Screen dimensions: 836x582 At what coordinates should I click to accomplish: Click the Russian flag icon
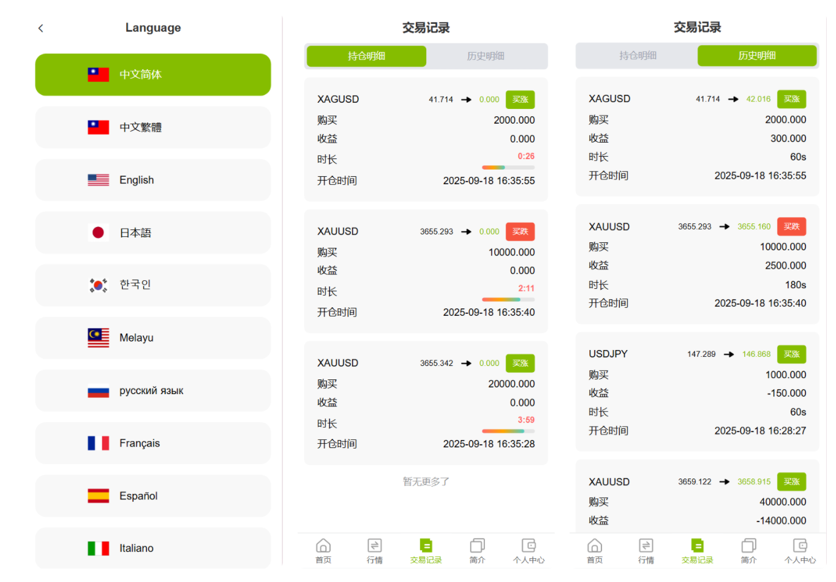(x=98, y=391)
